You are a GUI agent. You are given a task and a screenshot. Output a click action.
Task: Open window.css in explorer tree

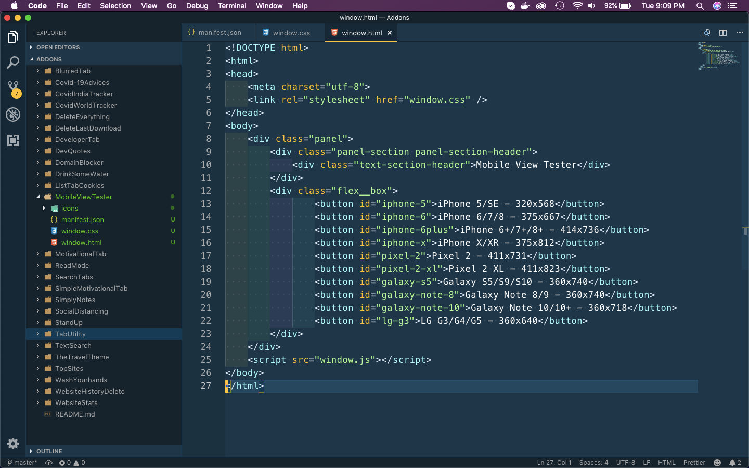80,231
